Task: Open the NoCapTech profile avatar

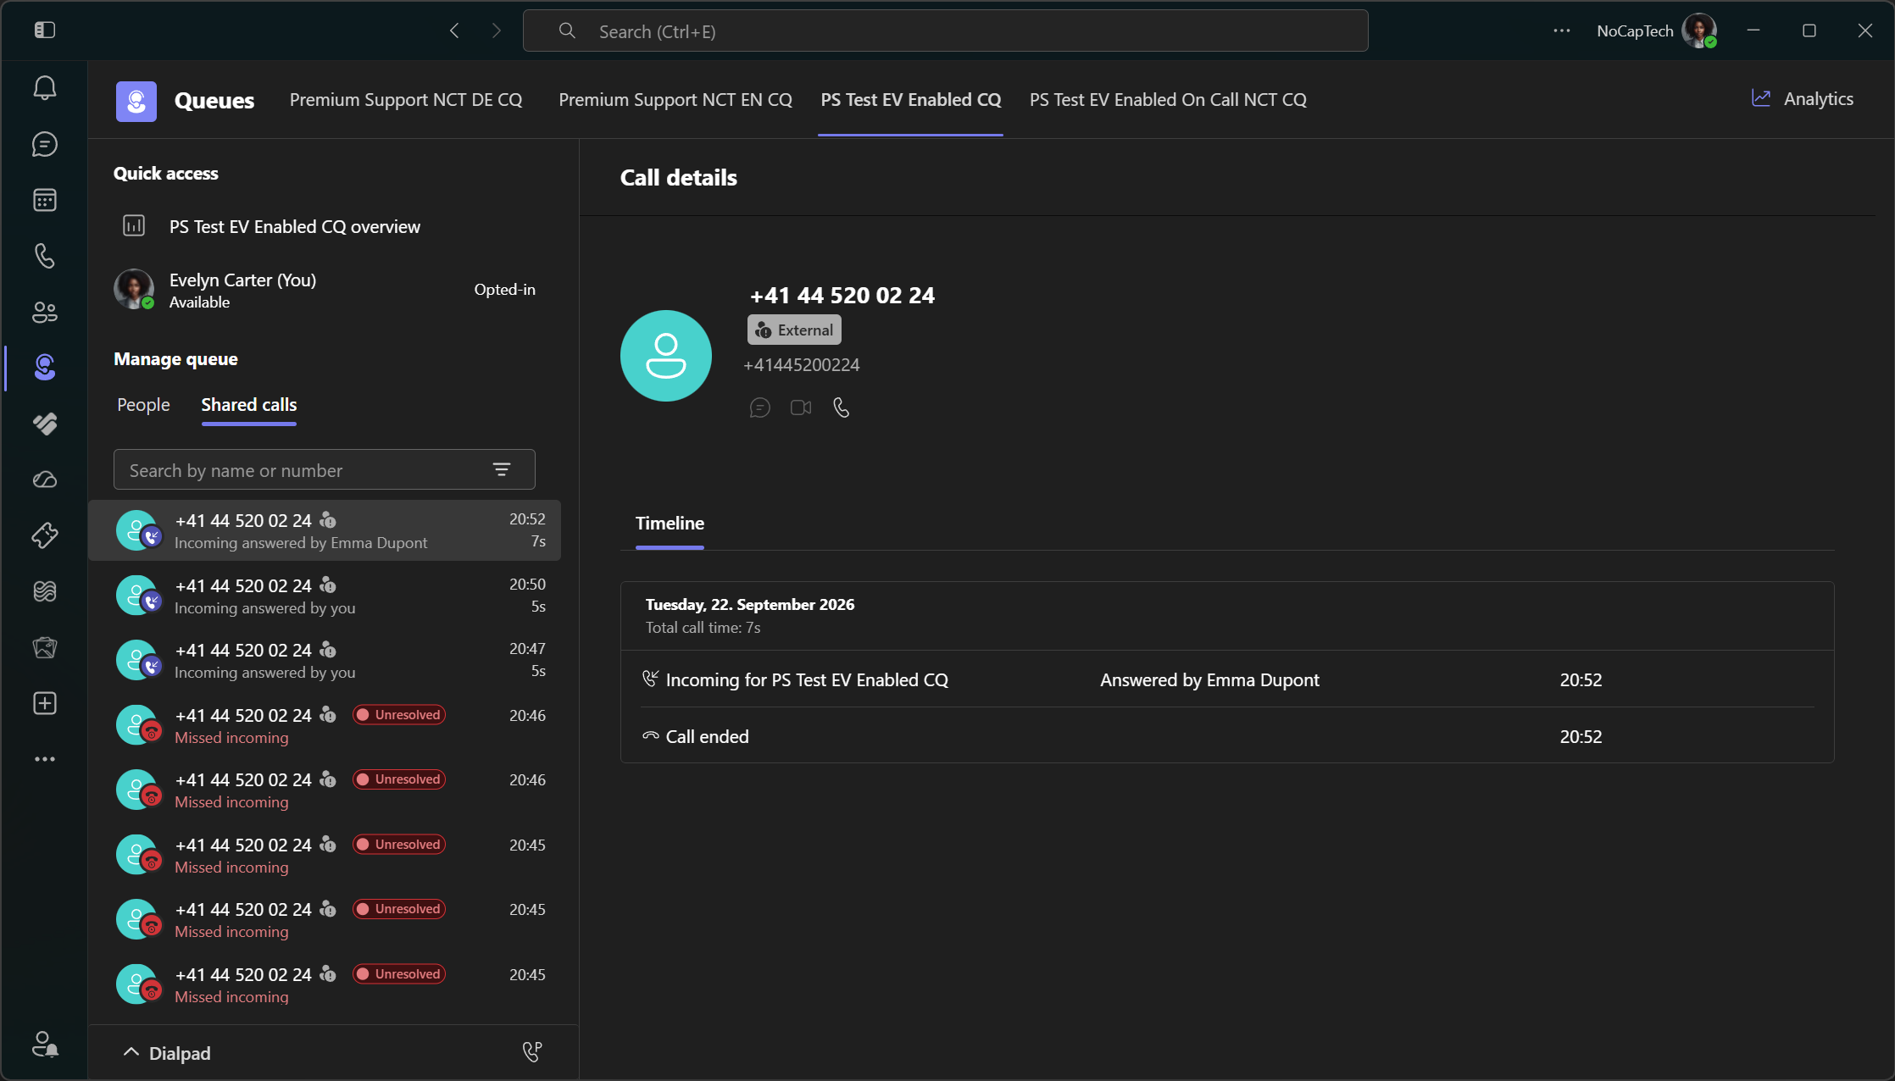Action: (1699, 31)
